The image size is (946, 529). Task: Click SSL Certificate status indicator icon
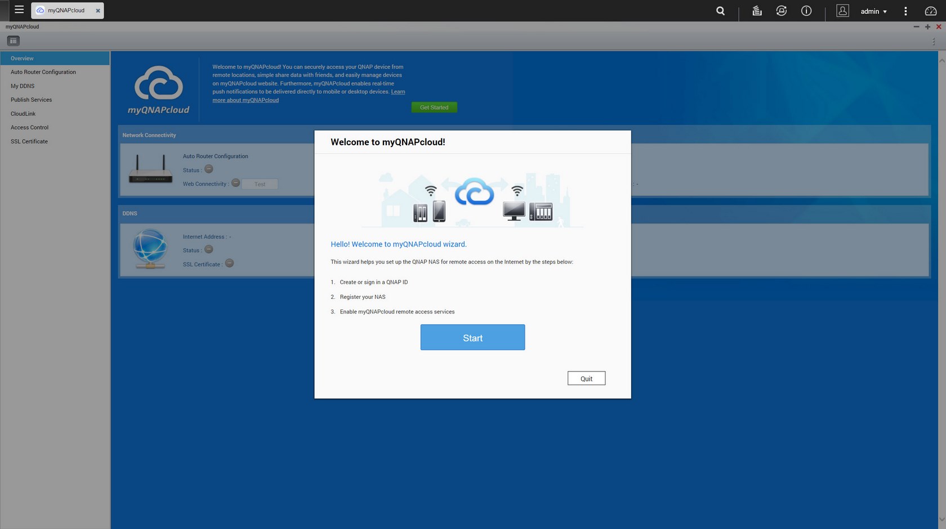tap(230, 263)
